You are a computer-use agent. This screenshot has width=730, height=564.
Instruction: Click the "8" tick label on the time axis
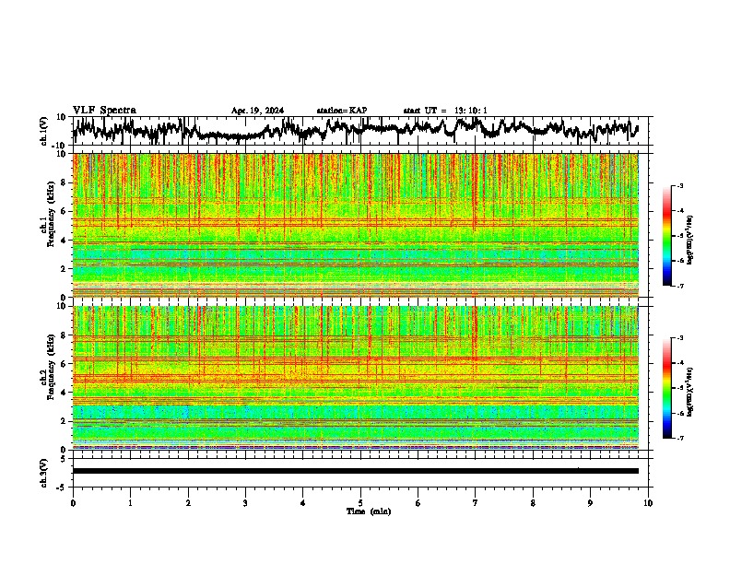click(x=533, y=503)
